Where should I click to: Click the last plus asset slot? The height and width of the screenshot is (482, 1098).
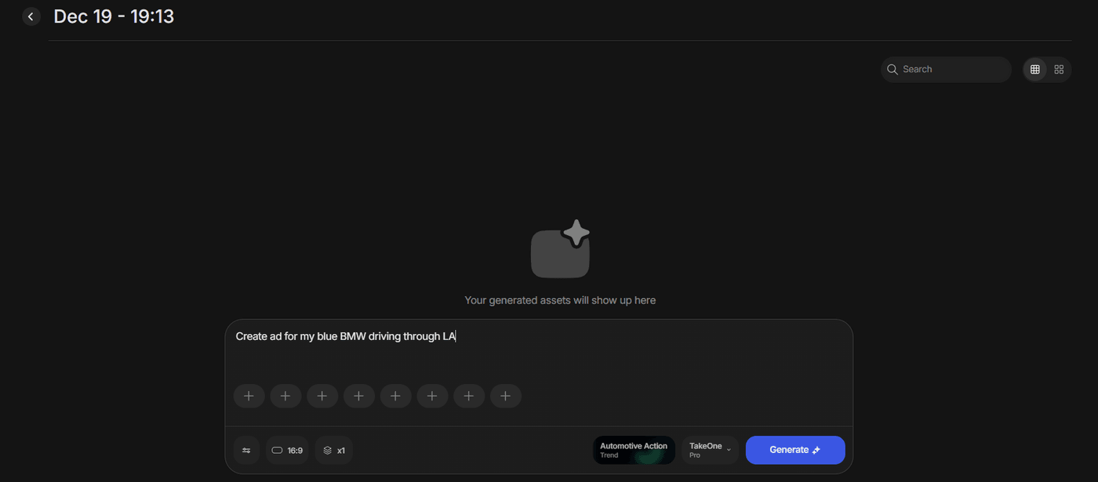(x=505, y=396)
